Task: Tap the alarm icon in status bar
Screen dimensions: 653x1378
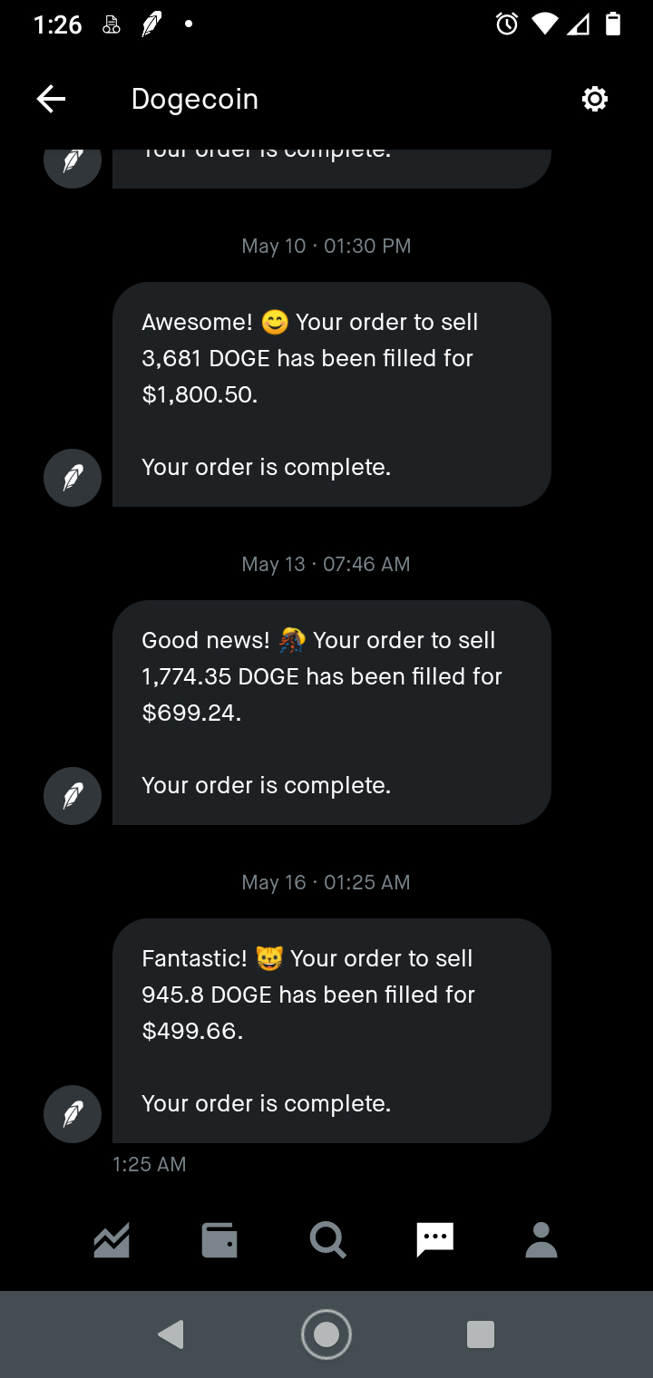Action: tap(507, 24)
